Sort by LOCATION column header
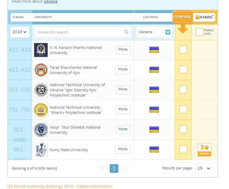229x189 pixels. click(150, 17)
